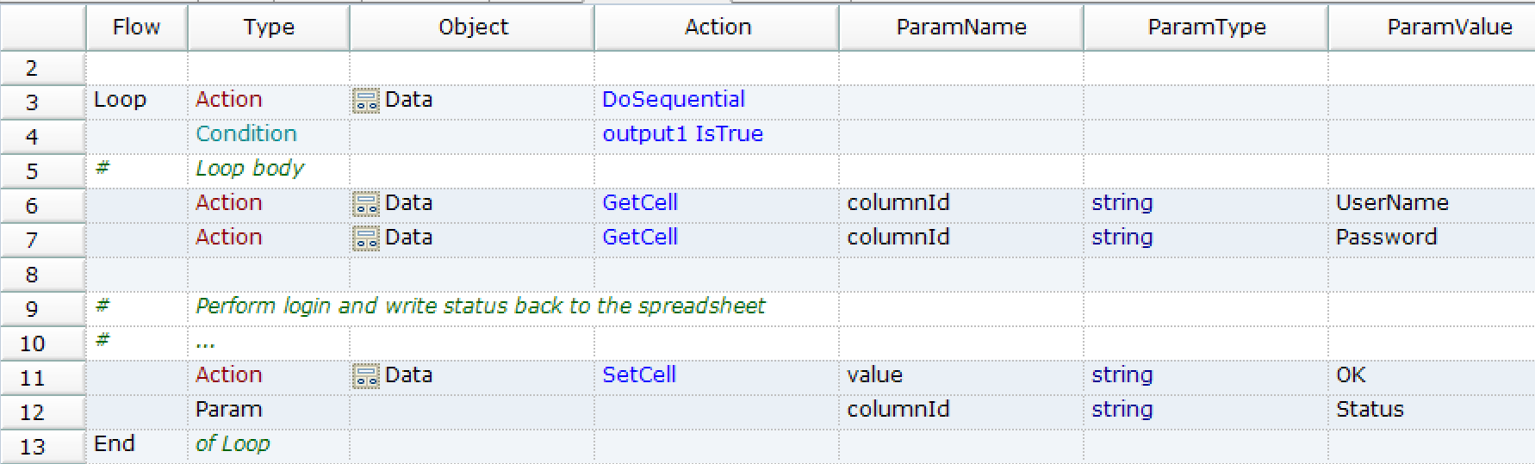Viewport: 1535px width, 464px height.
Task: Select the ParamValue column header
Action: coord(1449,28)
